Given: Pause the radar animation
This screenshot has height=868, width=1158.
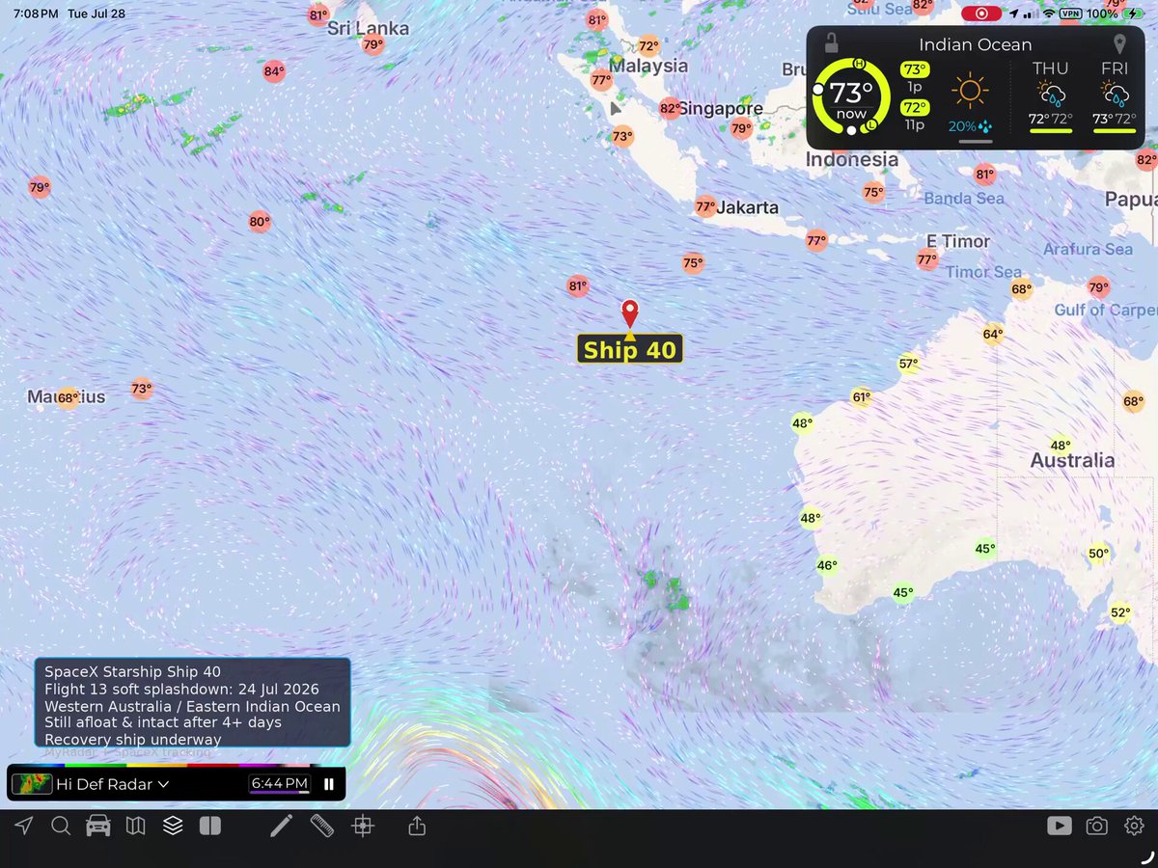Looking at the screenshot, I should click(328, 784).
